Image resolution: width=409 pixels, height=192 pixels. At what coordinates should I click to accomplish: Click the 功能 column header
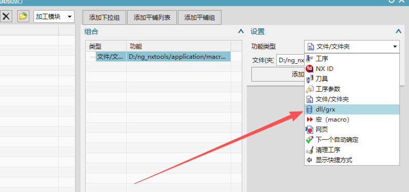(179, 47)
